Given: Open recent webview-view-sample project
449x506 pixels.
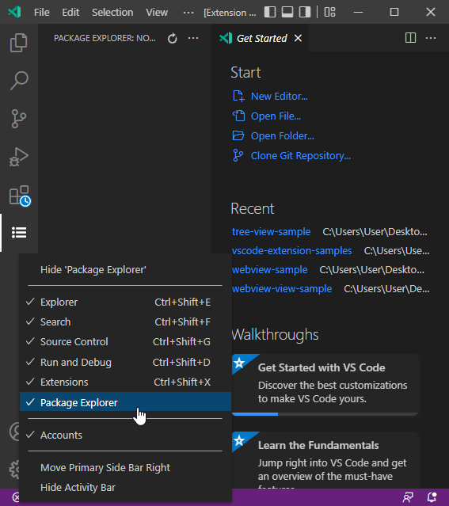Looking at the screenshot, I should [282, 289].
